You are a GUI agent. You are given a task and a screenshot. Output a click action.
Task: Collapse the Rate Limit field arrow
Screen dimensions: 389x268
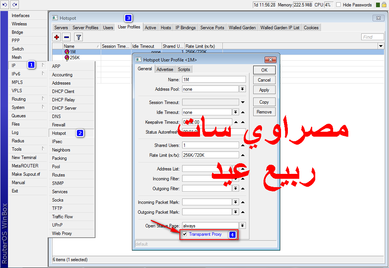(243, 155)
